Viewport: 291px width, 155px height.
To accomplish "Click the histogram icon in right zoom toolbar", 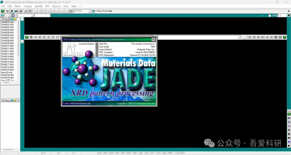I will 271,37.
